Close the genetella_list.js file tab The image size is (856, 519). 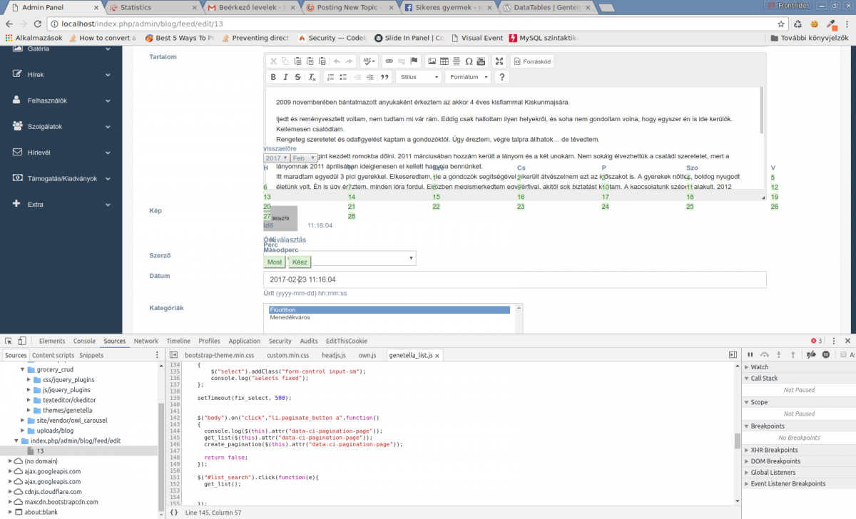tap(438, 354)
